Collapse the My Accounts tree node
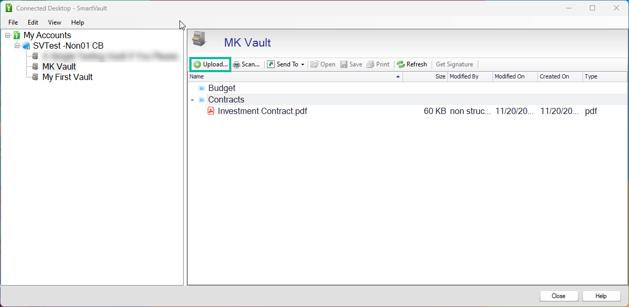The width and height of the screenshot is (629, 307). point(7,36)
